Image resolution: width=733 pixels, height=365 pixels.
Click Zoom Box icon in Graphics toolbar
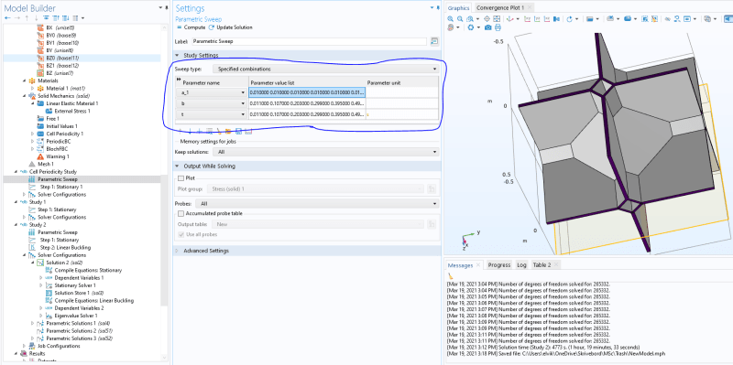[x=470, y=18]
